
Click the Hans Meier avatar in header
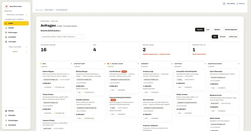tap(224, 3)
